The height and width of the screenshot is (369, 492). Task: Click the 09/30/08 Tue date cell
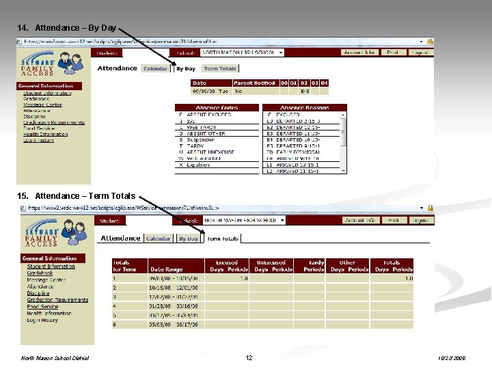[211, 92]
